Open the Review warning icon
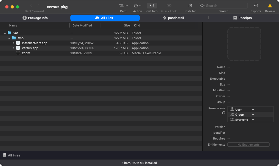279x166 pixels. (x=270, y=6)
